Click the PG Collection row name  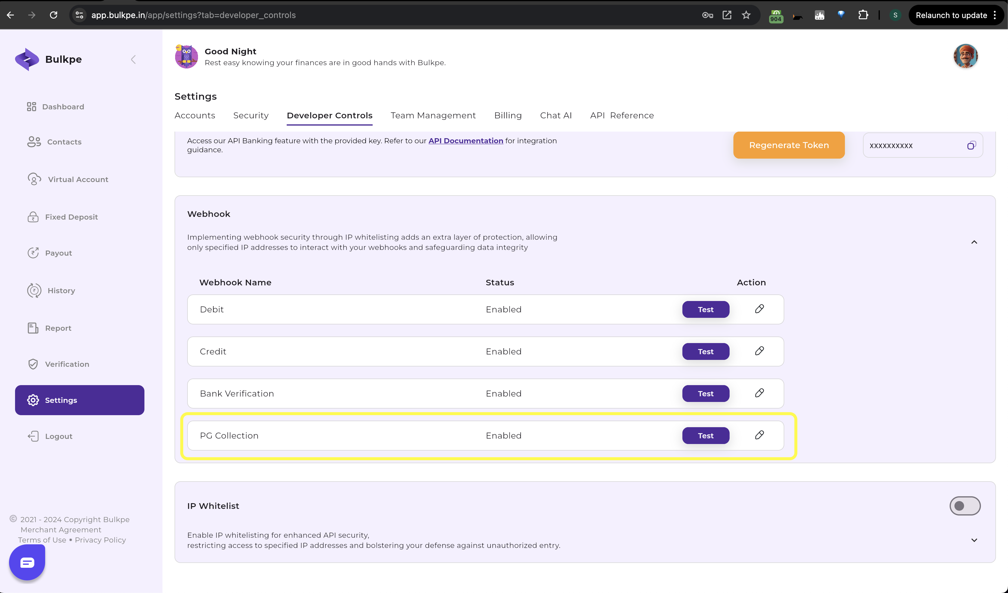[229, 436]
